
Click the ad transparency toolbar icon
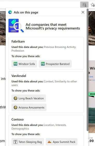[84, 5]
